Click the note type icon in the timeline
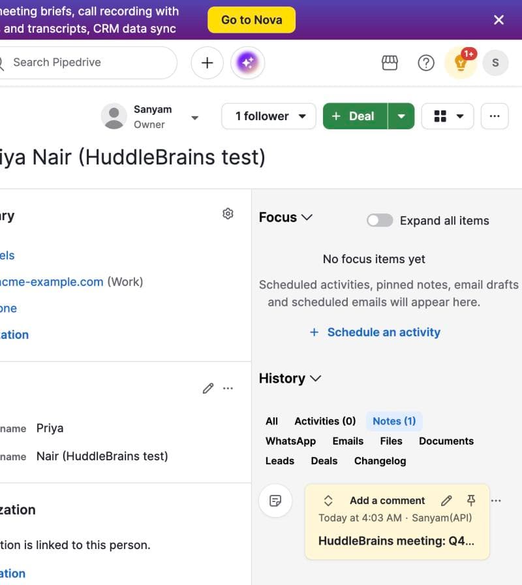The image size is (522, 585). [275, 501]
